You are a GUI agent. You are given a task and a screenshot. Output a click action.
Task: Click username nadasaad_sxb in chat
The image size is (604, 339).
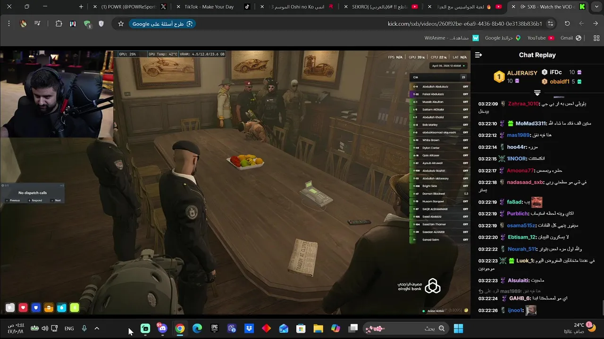click(x=525, y=183)
